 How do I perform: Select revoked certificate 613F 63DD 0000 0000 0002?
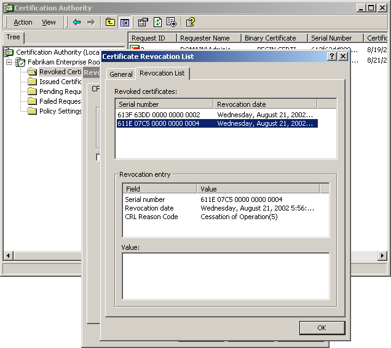pos(159,114)
